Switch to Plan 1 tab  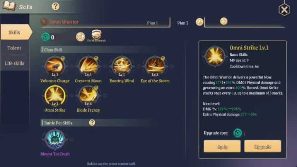point(152,23)
